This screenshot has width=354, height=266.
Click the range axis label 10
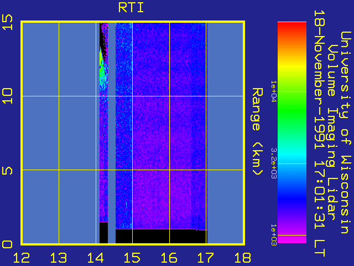[x=7, y=96]
